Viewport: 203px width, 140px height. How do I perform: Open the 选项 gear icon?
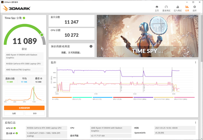(x=195, y=8)
